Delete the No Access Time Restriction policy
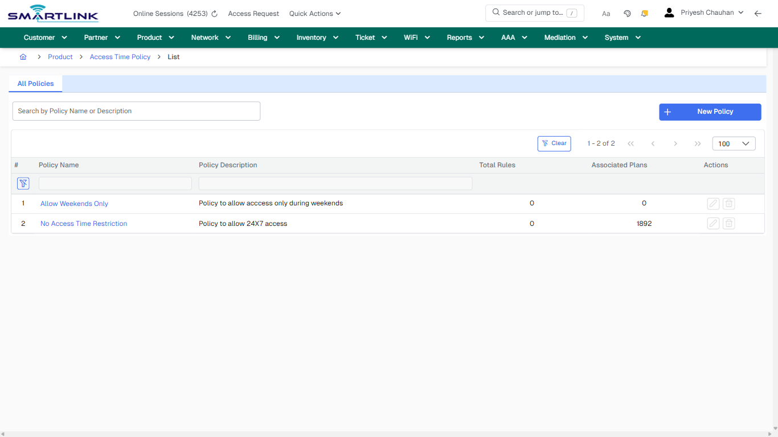The height and width of the screenshot is (437, 778). 728,223
